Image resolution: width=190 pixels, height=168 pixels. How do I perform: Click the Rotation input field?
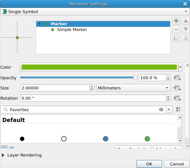pos(93,98)
